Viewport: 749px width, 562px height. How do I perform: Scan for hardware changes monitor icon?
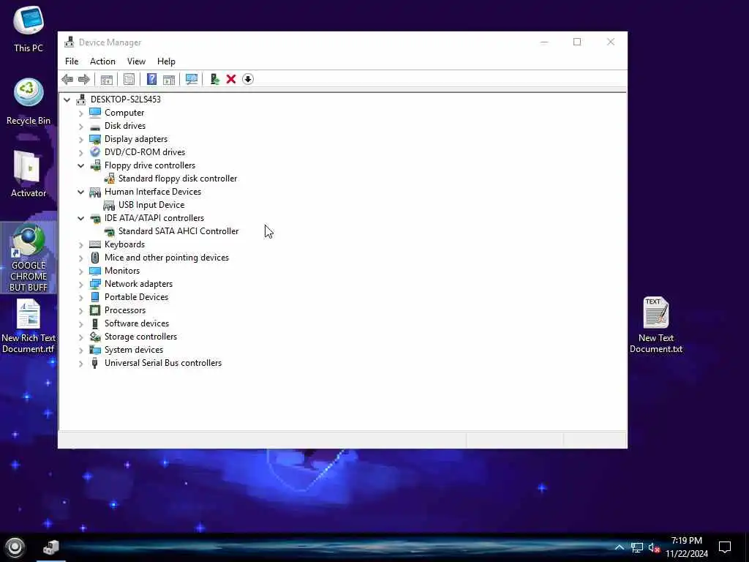coord(192,79)
